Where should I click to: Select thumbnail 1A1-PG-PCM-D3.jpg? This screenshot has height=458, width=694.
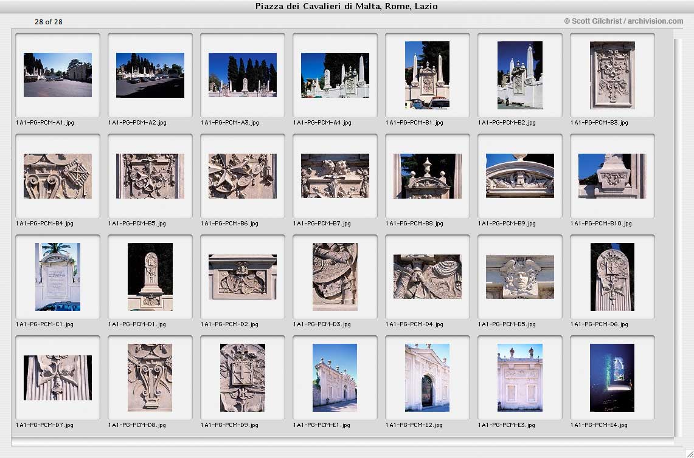click(x=335, y=277)
